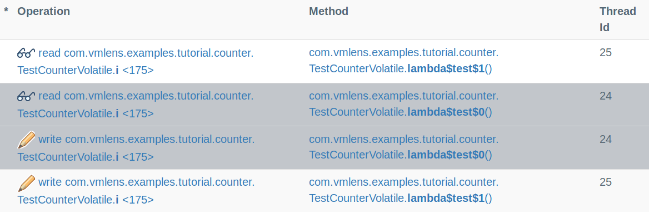Open the write TestCounterVolatile.i link for thread 25
The height and width of the screenshot is (213, 649).
point(136,191)
